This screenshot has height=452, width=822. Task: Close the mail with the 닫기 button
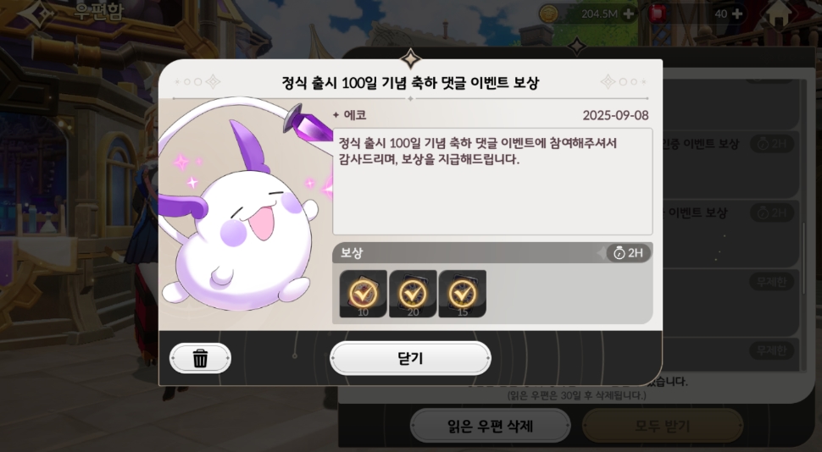click(410, 358)
